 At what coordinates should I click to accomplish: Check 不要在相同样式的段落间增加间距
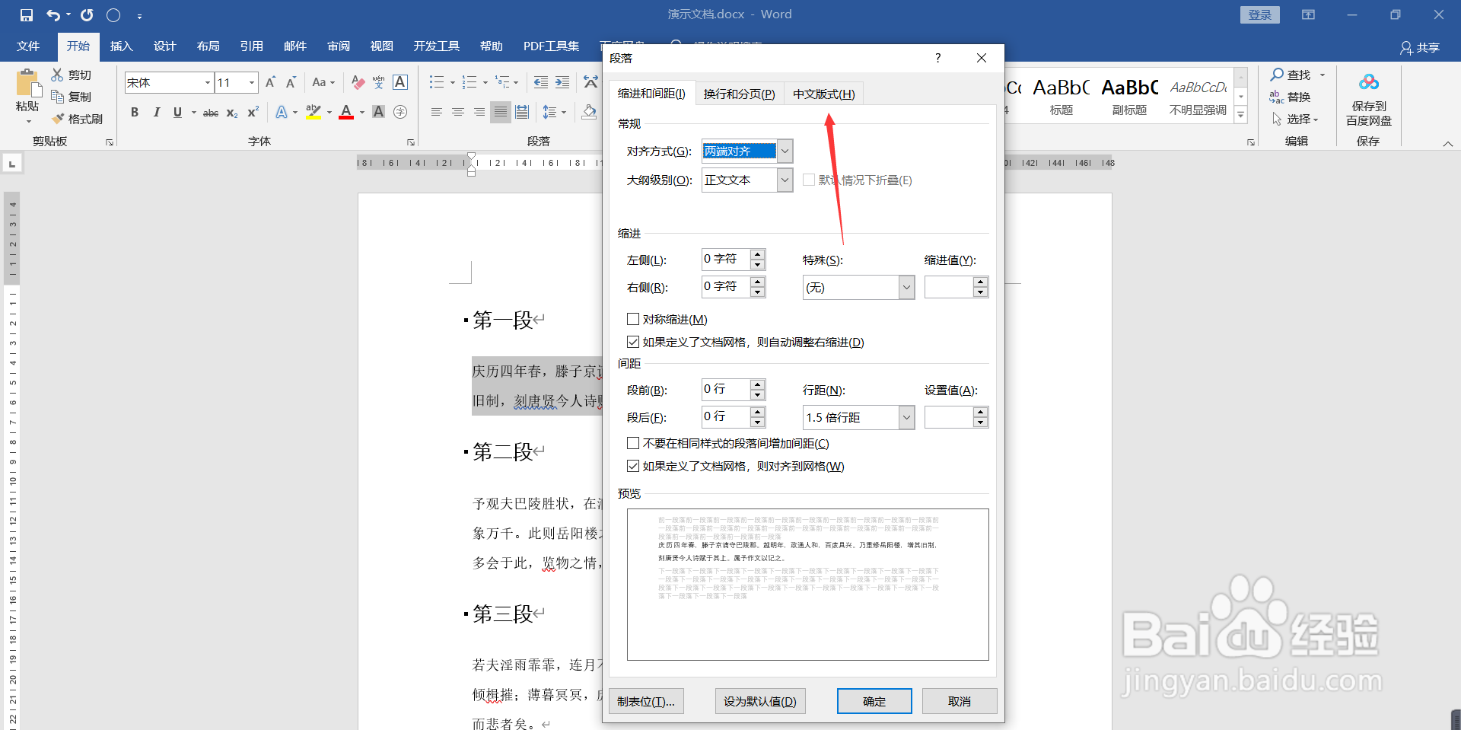coord(633,442)
